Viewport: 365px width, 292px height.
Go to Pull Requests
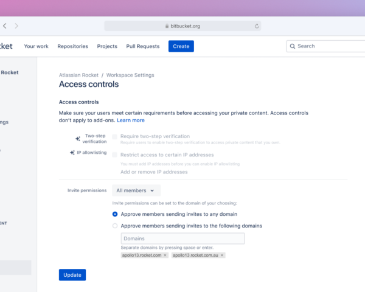click(144, 46)
